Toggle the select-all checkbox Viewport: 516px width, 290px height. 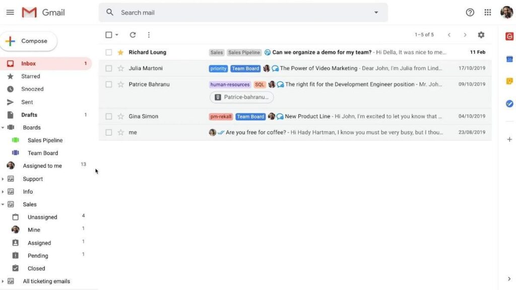[109, 35]
